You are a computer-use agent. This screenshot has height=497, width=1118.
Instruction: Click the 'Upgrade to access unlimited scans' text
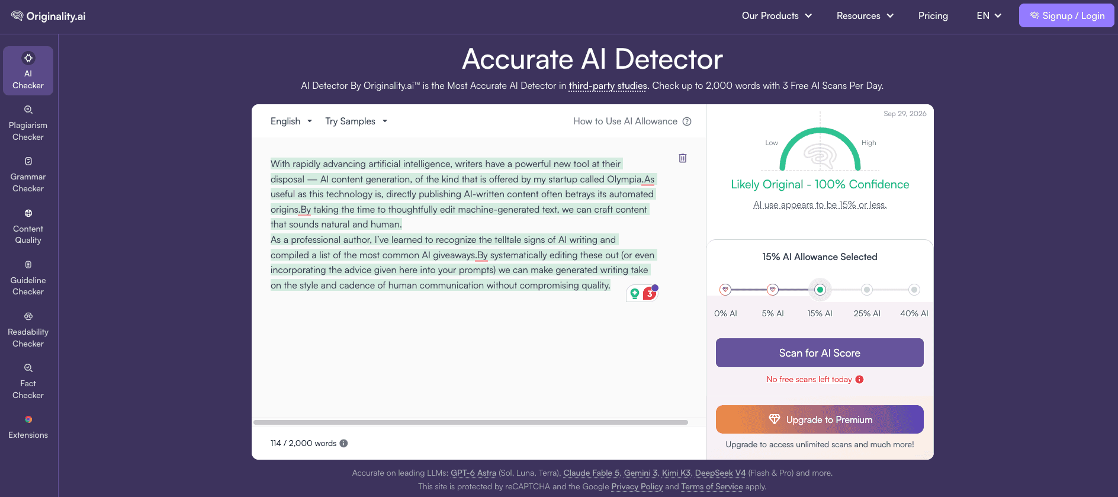[x=820, y=445]
